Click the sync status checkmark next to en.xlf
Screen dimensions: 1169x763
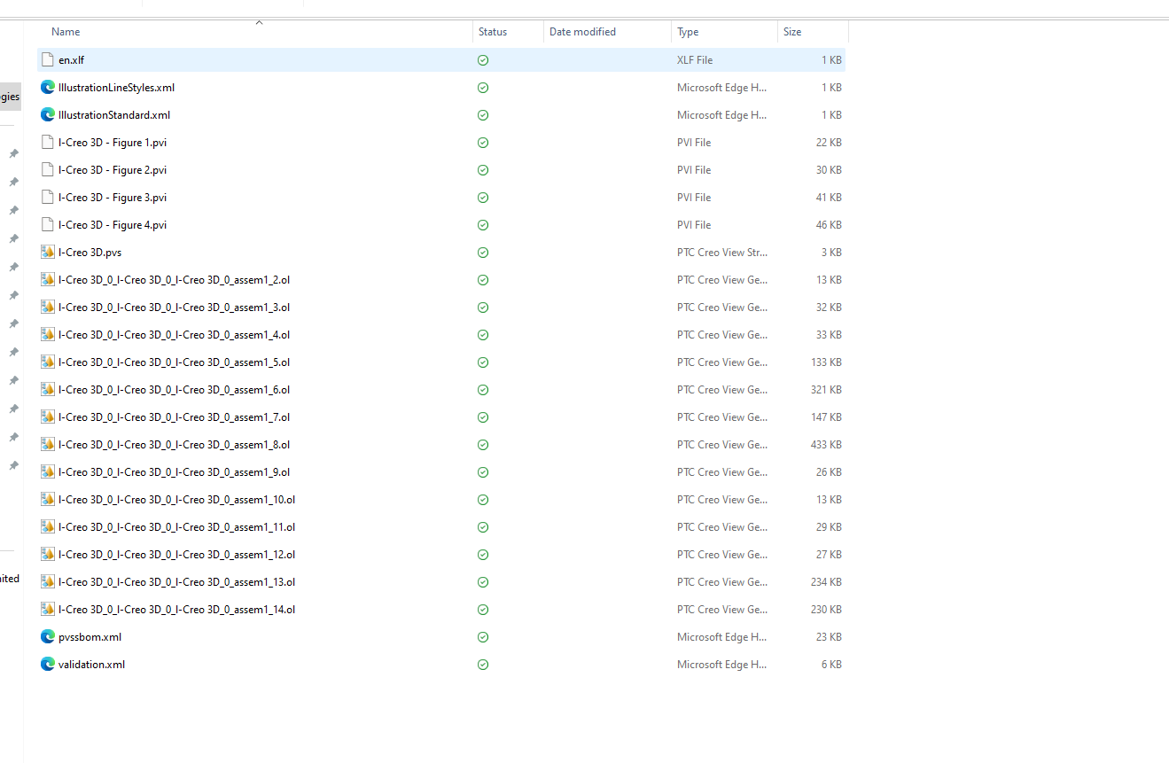tap(483, 59)
